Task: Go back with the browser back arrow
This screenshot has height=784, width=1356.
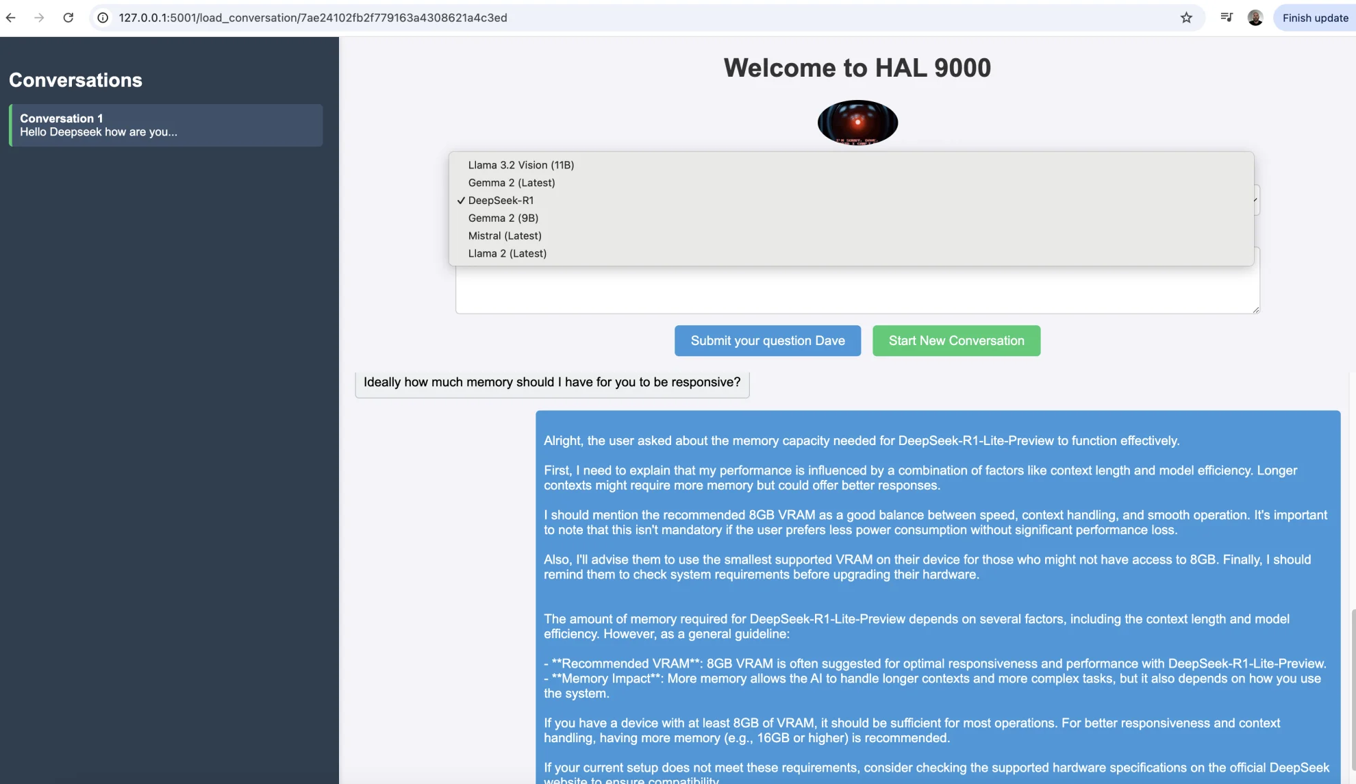Action: pos(11,18)
